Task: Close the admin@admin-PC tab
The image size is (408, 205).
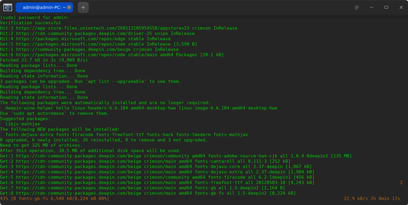Action: 69,7
